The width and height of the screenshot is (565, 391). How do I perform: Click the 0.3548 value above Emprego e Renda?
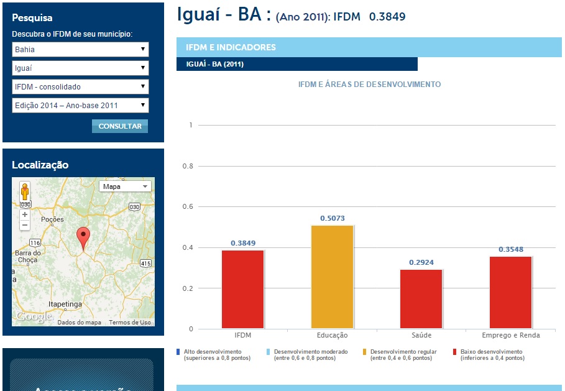[x=511, y=249]
